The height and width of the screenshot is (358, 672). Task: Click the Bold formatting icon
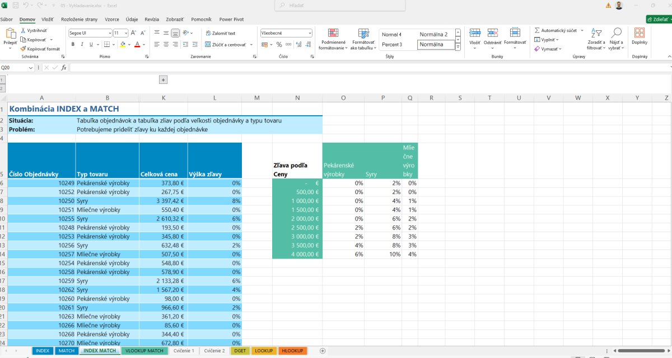(x=73, y=44)
